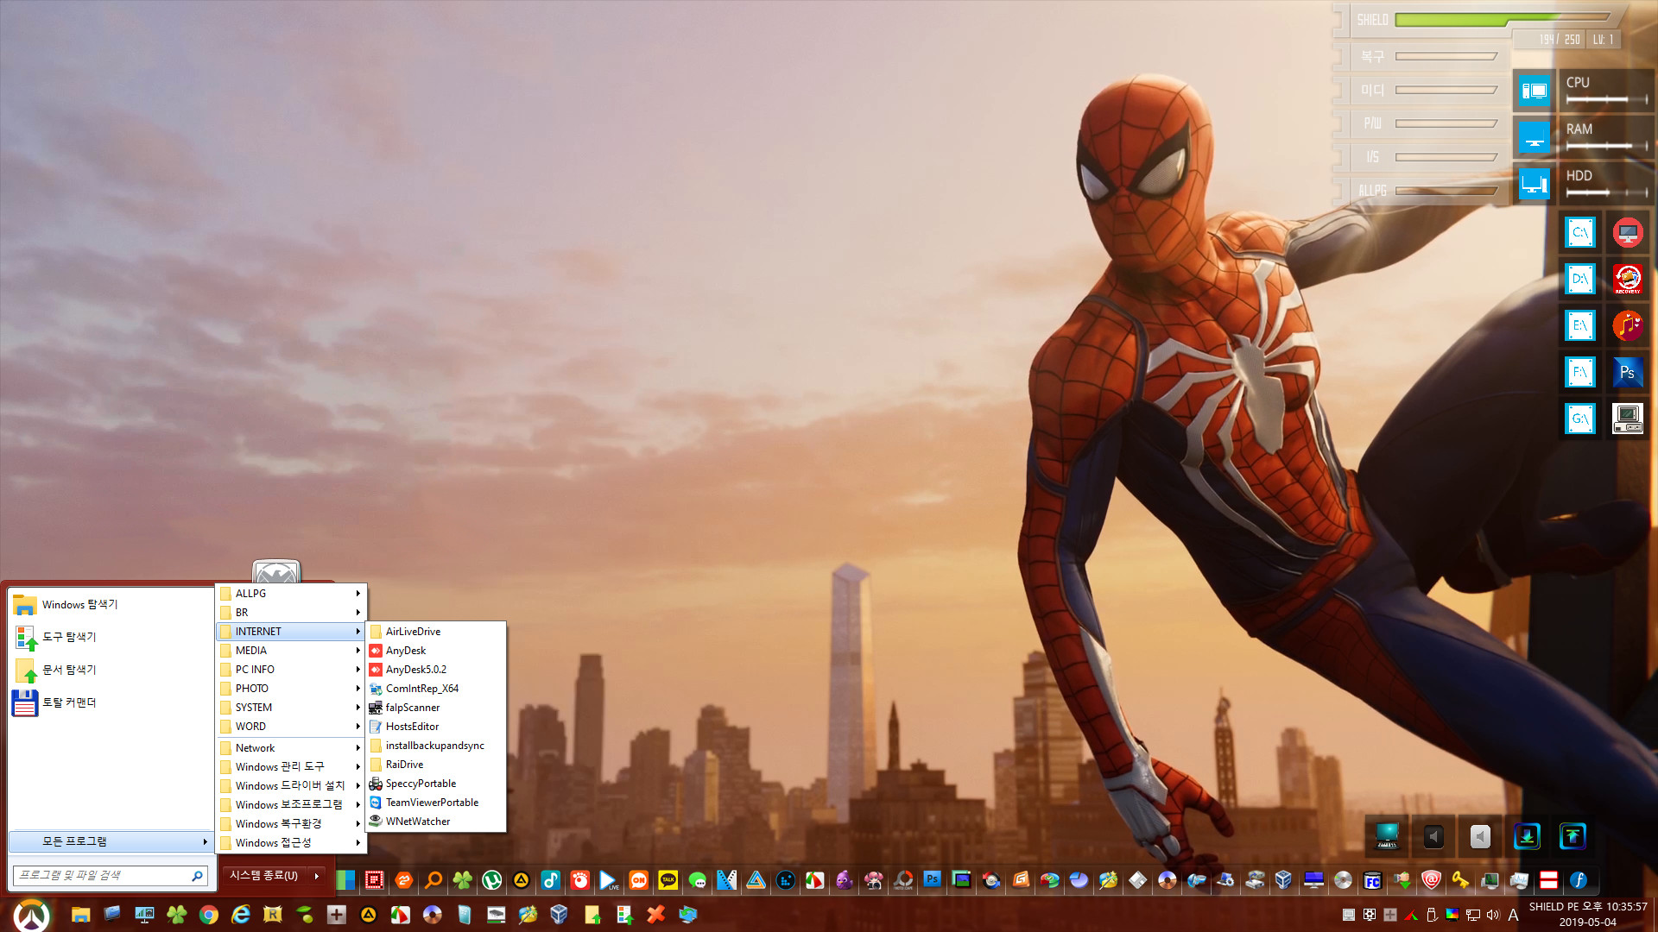
Task: Launch uTorrent from the taskbar dock
Action: point(492,880)
